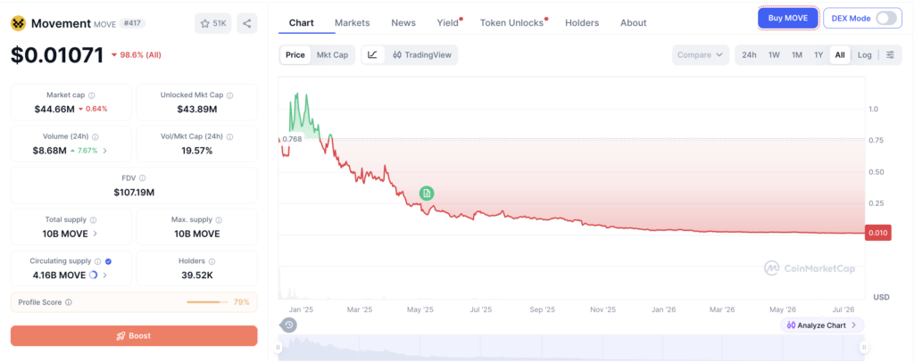Open Profile Score info icon

[x=68, y=302]
